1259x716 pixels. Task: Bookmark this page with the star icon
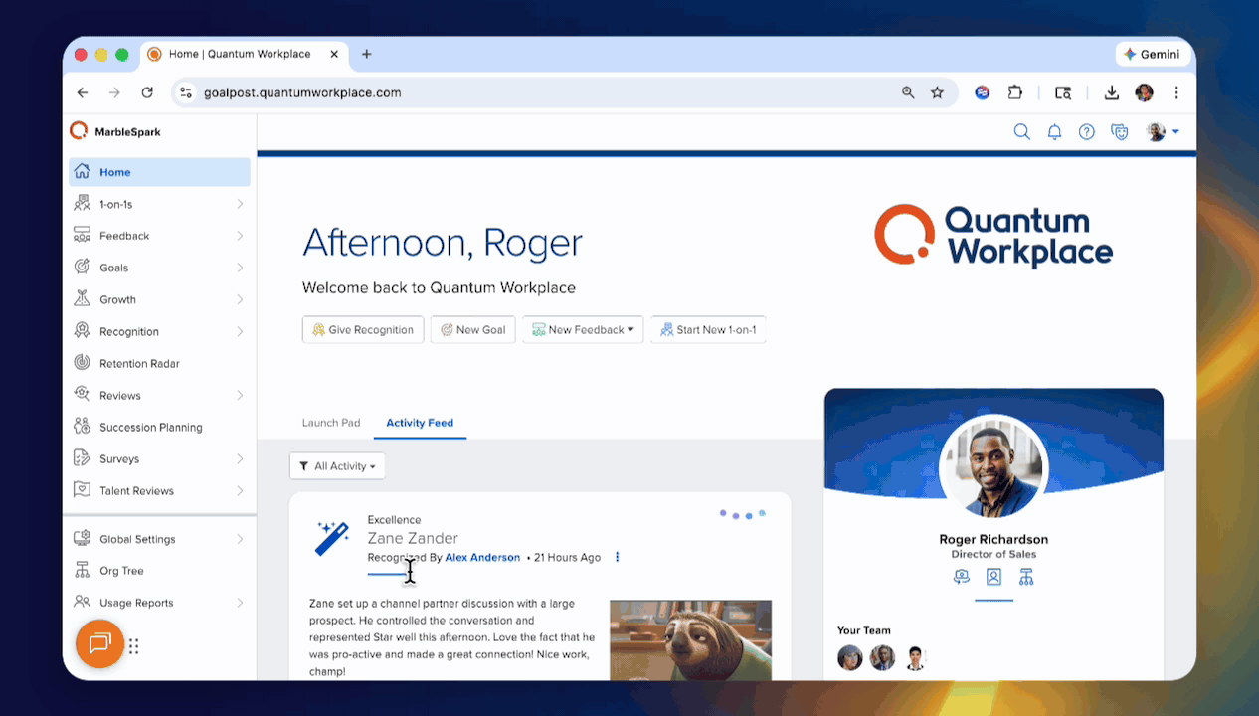(937, 92)
